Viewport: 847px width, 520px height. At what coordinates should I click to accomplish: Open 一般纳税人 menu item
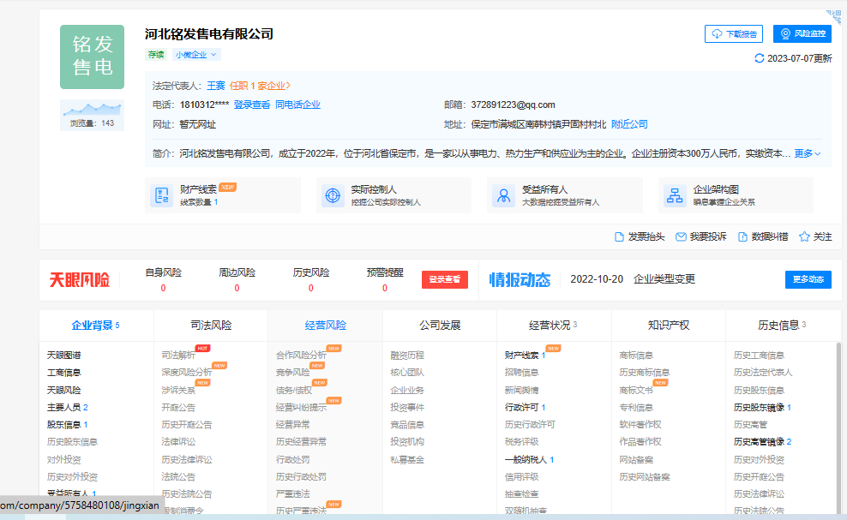pyautogui.click(x=530, y=459)
